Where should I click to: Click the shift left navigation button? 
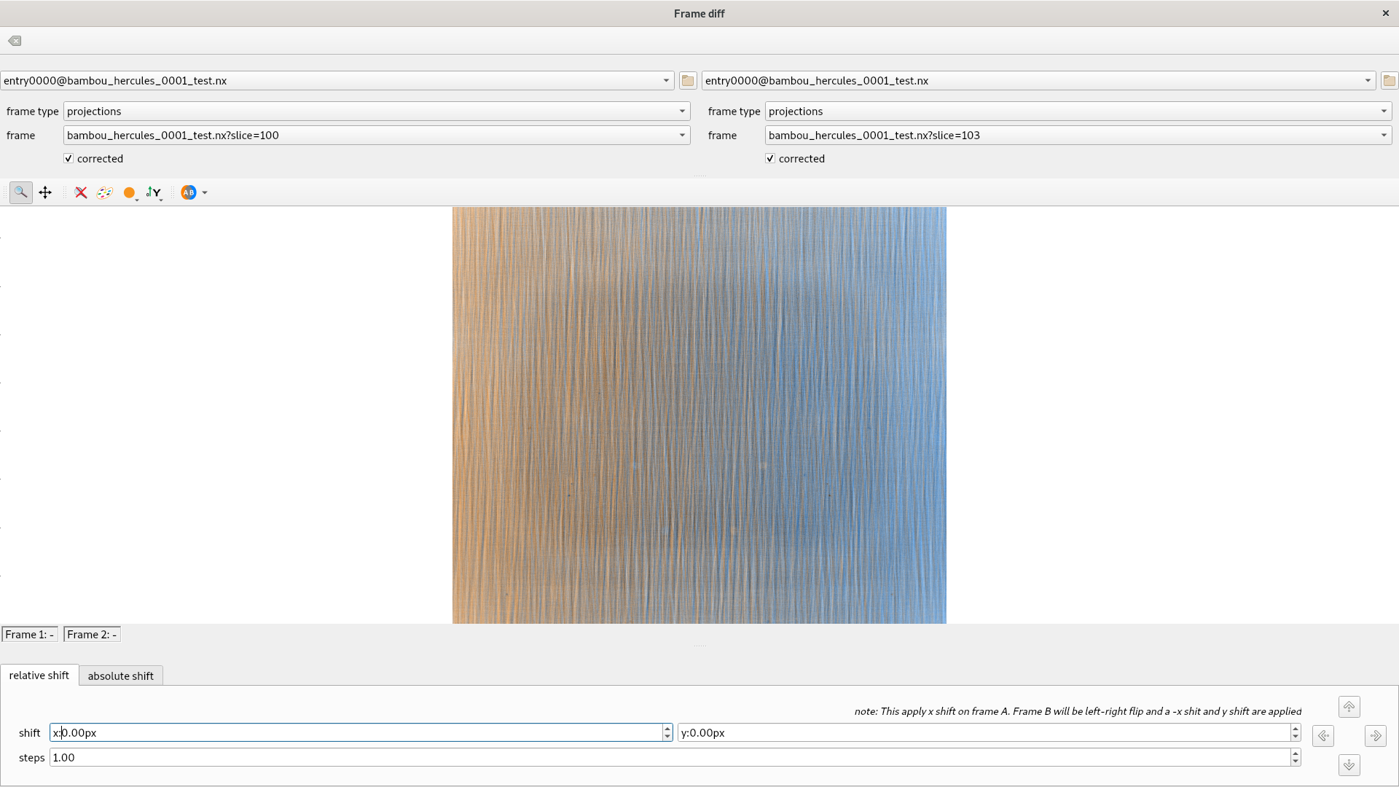click(x=1324, y=735)
